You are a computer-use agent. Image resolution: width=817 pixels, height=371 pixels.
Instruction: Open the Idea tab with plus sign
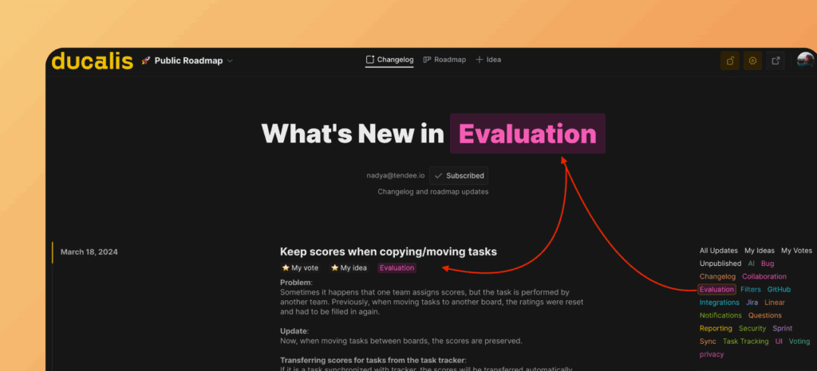pyautogui.click(x=488, y=60)
